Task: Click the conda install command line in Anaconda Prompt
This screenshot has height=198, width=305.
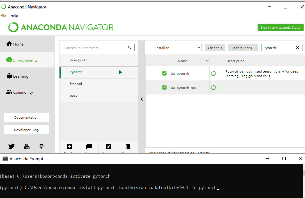Action: [x=109, y=188]
